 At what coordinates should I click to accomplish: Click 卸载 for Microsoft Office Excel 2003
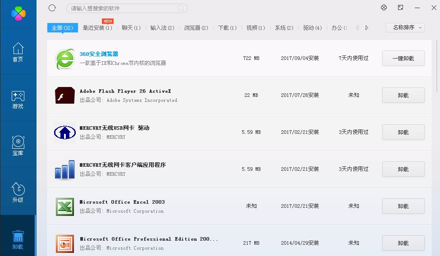coord(403,206)
